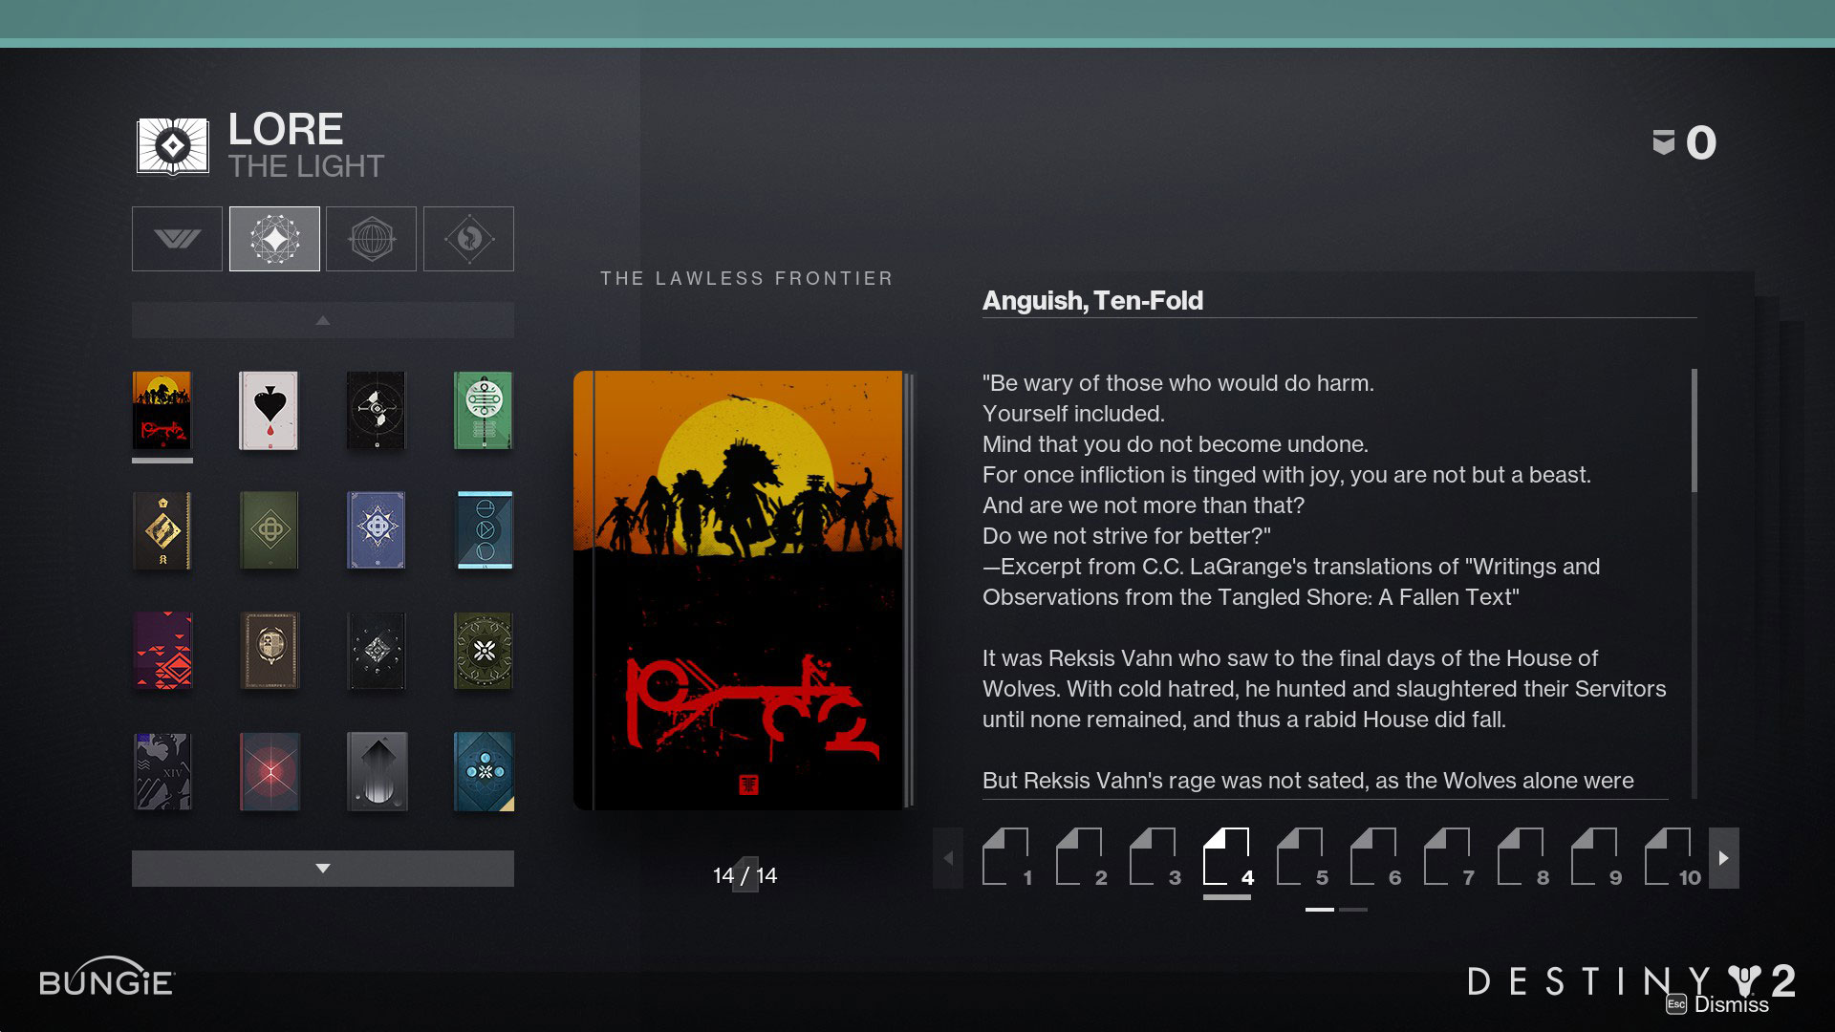Open the black book with compass emblem
The image size is (1835, 1032).
click(x=377, y=410)
